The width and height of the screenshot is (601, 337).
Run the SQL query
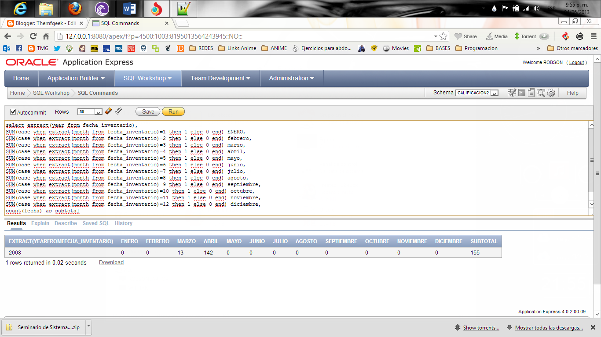click(x=173, y=111)
